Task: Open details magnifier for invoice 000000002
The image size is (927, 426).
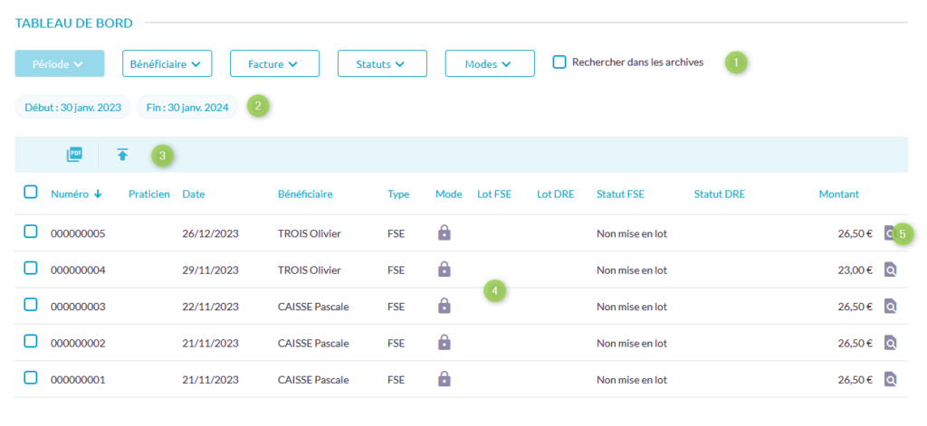Action: click(x=890, y=343)
